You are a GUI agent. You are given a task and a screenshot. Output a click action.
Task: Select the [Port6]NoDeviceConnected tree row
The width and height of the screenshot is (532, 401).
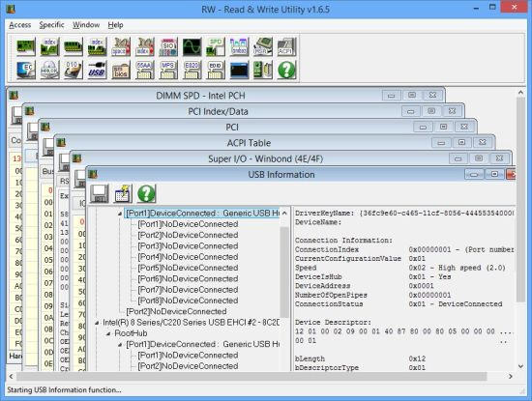(188, 278)
